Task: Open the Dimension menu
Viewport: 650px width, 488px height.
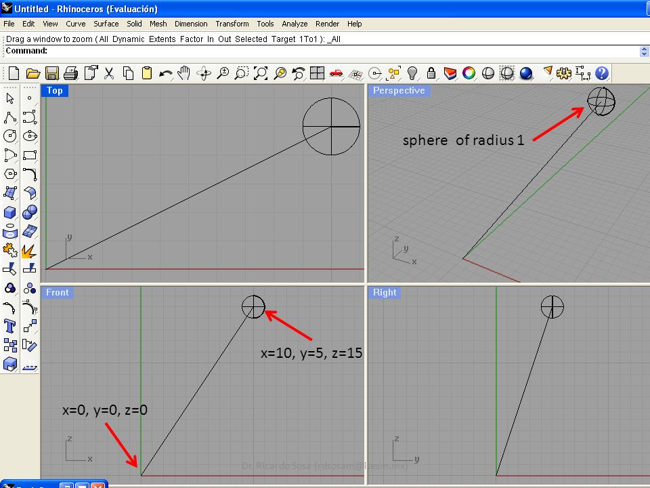Action: (191, 24)
